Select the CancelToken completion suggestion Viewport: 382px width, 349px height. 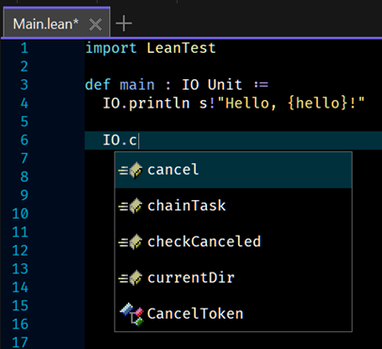233,314
